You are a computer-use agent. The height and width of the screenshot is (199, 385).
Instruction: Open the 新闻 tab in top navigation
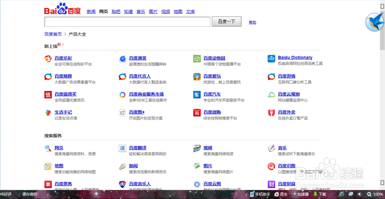click(x=91, y=12)
